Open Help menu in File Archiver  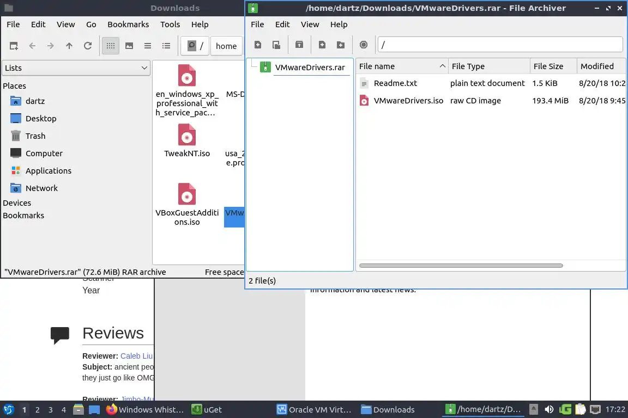339,24
